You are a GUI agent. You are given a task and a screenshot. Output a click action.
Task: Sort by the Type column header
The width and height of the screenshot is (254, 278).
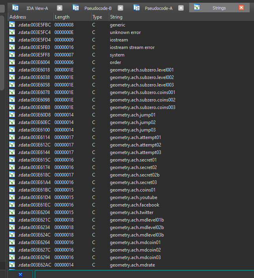click(100, 17)
